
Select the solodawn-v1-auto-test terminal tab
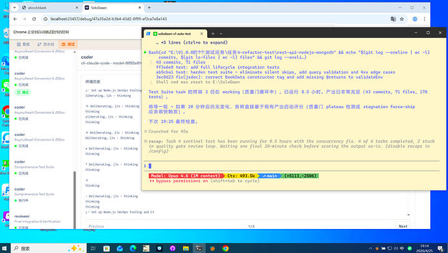click(x=175, y=34)
